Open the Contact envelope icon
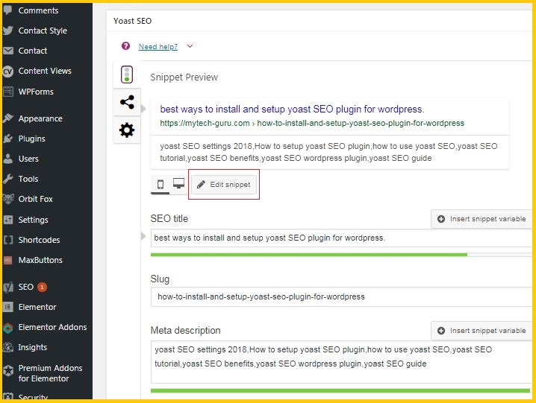Screen dimensions: 536x403 tap(8, 51)
